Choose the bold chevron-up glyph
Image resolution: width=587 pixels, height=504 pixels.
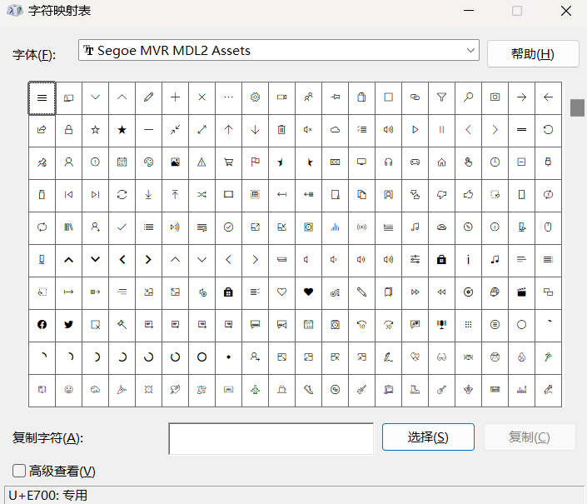[68, 259]
